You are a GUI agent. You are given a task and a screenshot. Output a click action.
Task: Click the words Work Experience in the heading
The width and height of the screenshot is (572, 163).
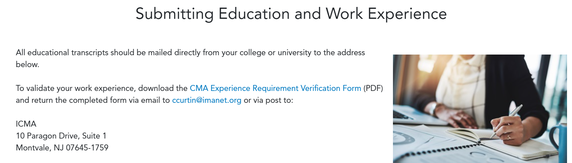(386, 14)
